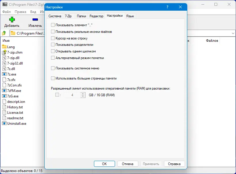Click the question mark help icon in the dialog title
This screenshot has height=174, width=236.
click(167, 7)
